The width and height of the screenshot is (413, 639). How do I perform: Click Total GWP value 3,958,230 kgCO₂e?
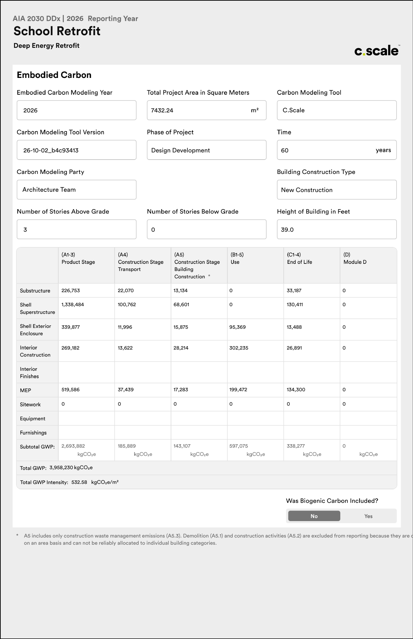pos(71,467)
